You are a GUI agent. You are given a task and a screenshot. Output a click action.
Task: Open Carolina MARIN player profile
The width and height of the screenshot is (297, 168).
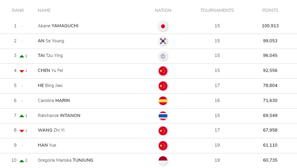click(54, 100)
